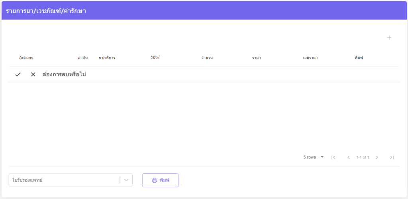Go to the first page of the table
Viewport: 408px width, 199px height.
click(333, 157)
